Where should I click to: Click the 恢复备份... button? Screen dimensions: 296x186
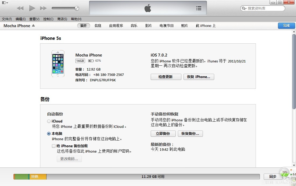pos(190,134)
